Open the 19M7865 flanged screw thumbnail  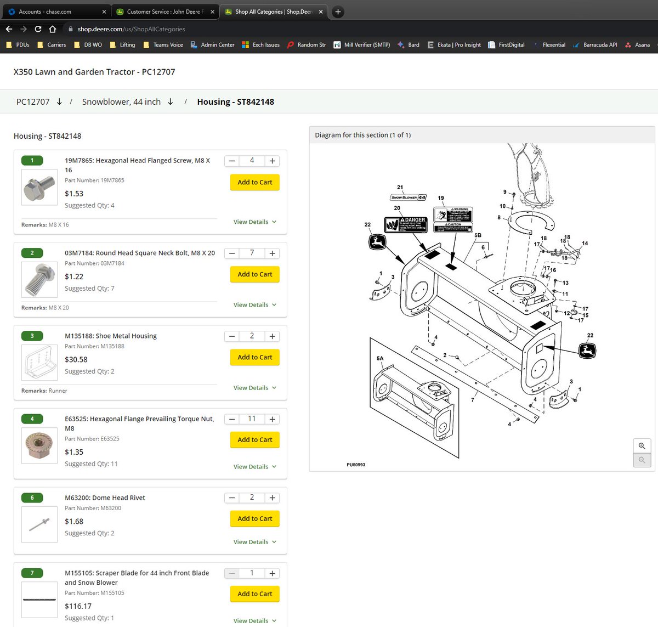[x=39, y=187]
